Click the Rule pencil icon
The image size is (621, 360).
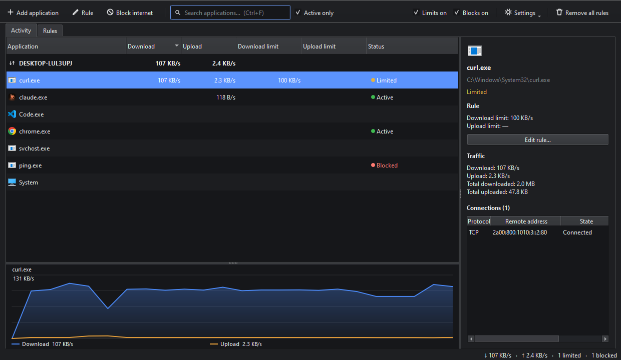pyautogui.click(x=76, y=12)
